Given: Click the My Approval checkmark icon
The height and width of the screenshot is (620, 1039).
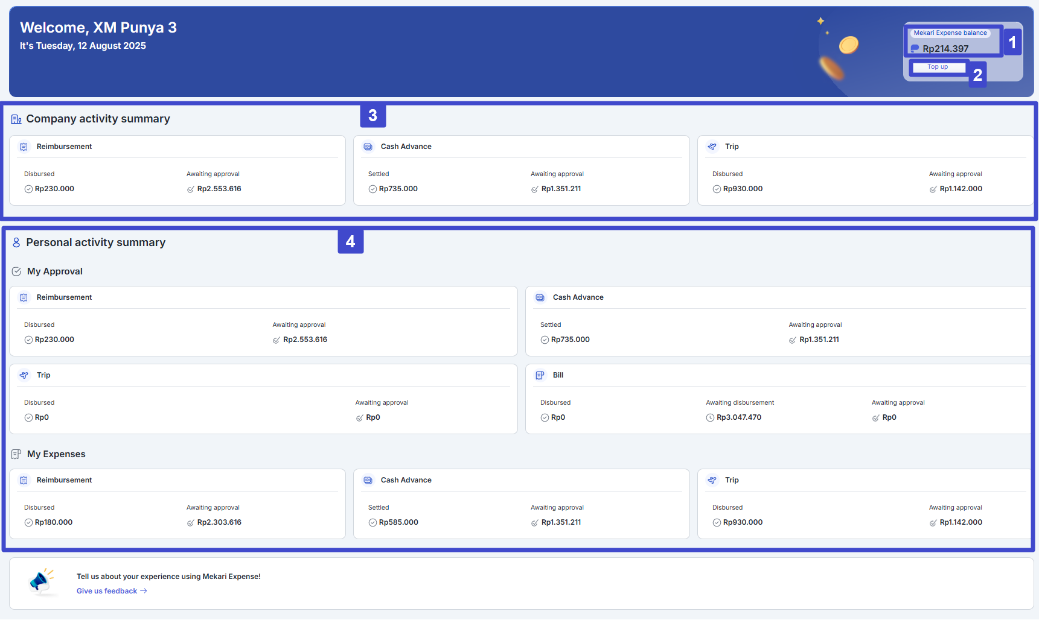Looking at the screenshot, I should pyautogui.click(x=16, y=271).
